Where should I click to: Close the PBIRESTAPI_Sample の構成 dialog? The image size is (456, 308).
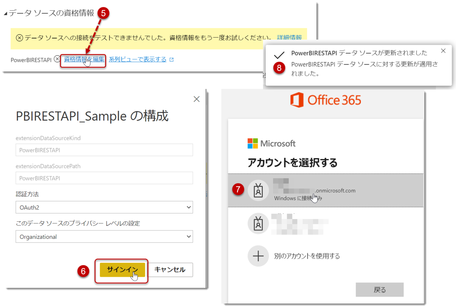(196, 99)
